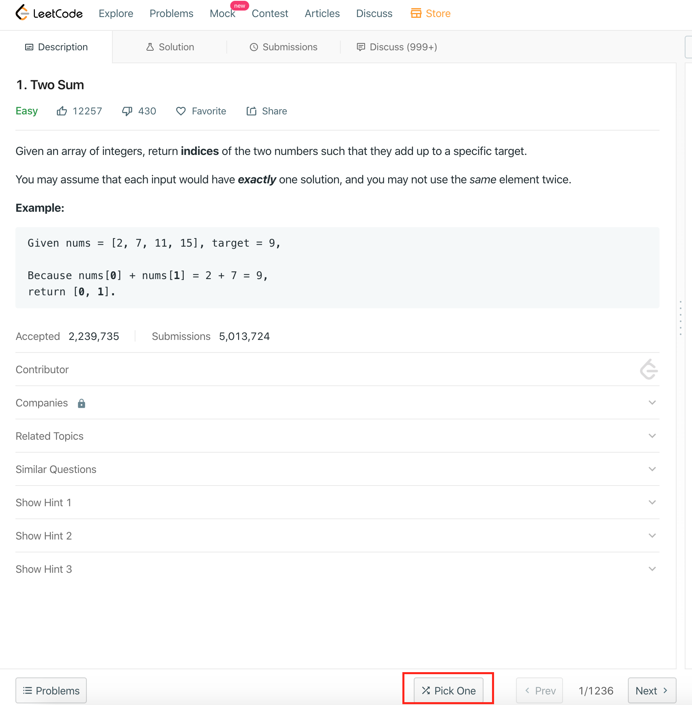Open the Problems list button

click(x=51, y=690)
